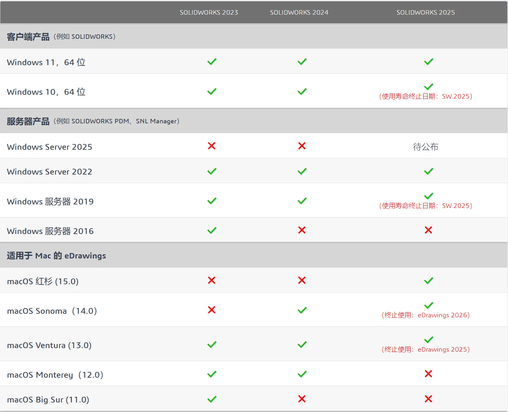Click macOS Big Sur checkmark under SOLIDWORKS 2023
Image resolution: width=508 pixels, height=412 pixels.
pyautogui.click(x=212, y=399)
